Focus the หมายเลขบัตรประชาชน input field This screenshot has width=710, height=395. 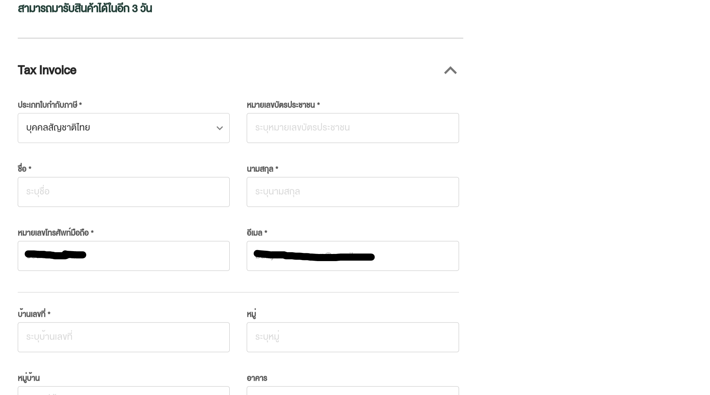(x=353, y=128)
